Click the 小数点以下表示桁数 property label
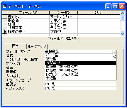 [22, 60]
